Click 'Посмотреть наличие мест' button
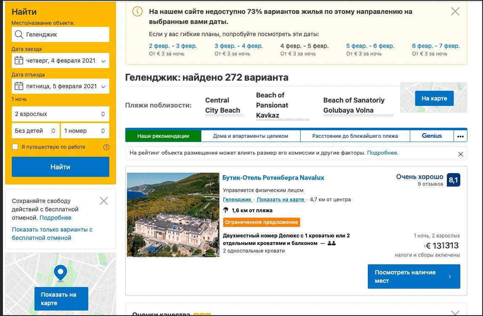Screen dimensions: 483x316 click(414, 276)
